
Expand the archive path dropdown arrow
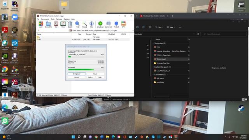pos(133,30)
